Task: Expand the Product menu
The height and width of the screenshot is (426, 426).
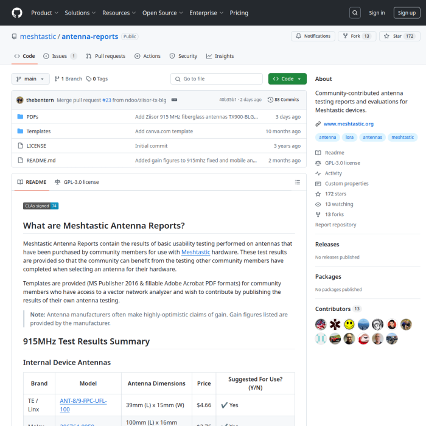Action: pos(44,13)
